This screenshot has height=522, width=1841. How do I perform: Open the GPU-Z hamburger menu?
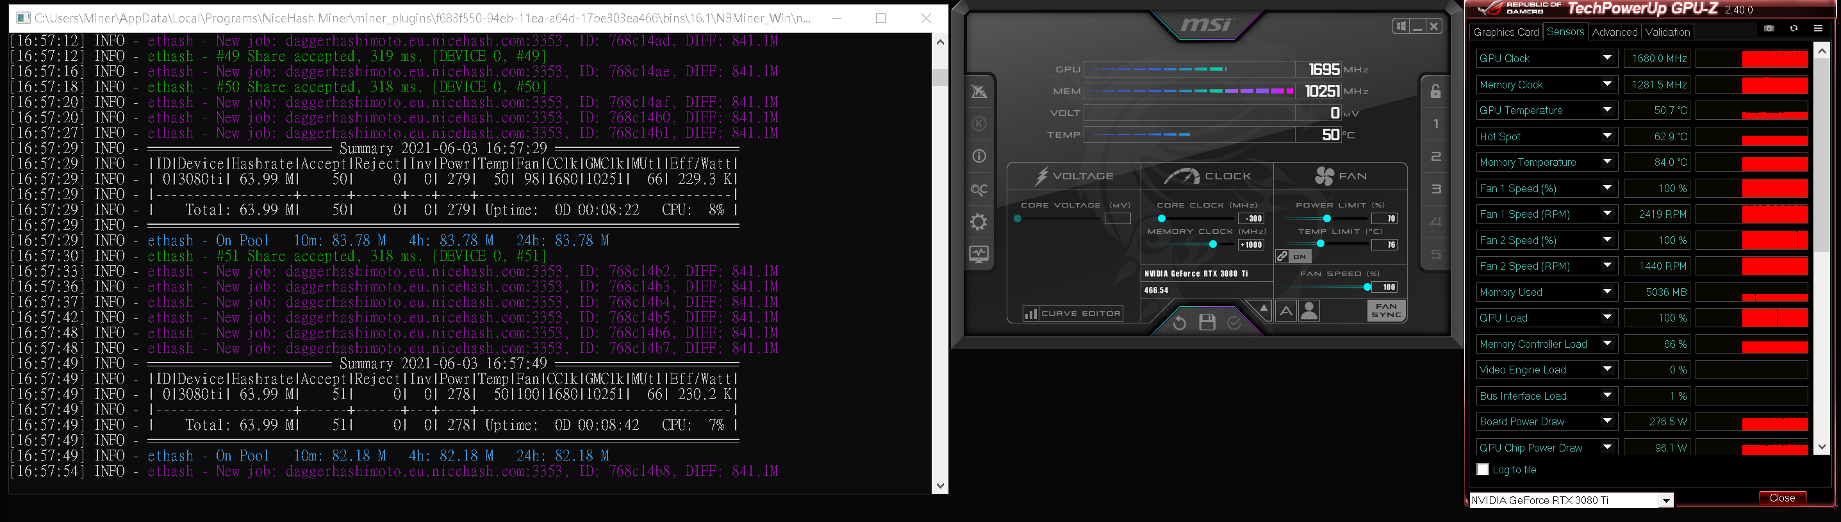pyautogui.click(x=1818, y=29)
